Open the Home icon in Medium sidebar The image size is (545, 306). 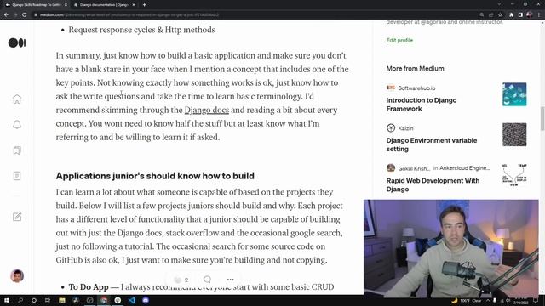[x=17, y=99]
